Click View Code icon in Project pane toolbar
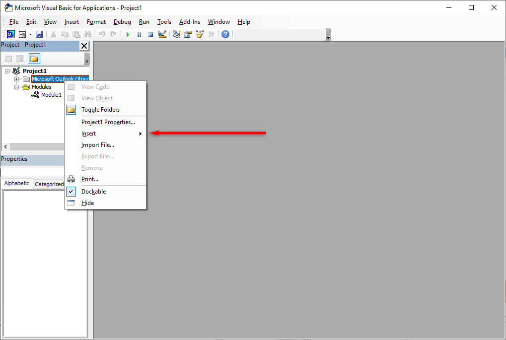Screen dimensions: 506x340 (9, 59)
